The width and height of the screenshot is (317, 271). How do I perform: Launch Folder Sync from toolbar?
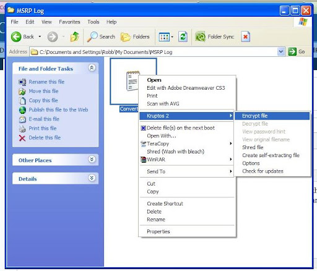tap(215, 37)
